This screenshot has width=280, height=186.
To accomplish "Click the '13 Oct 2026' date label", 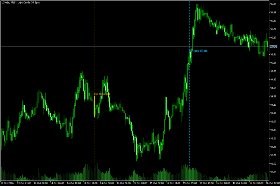I will 7,183.
